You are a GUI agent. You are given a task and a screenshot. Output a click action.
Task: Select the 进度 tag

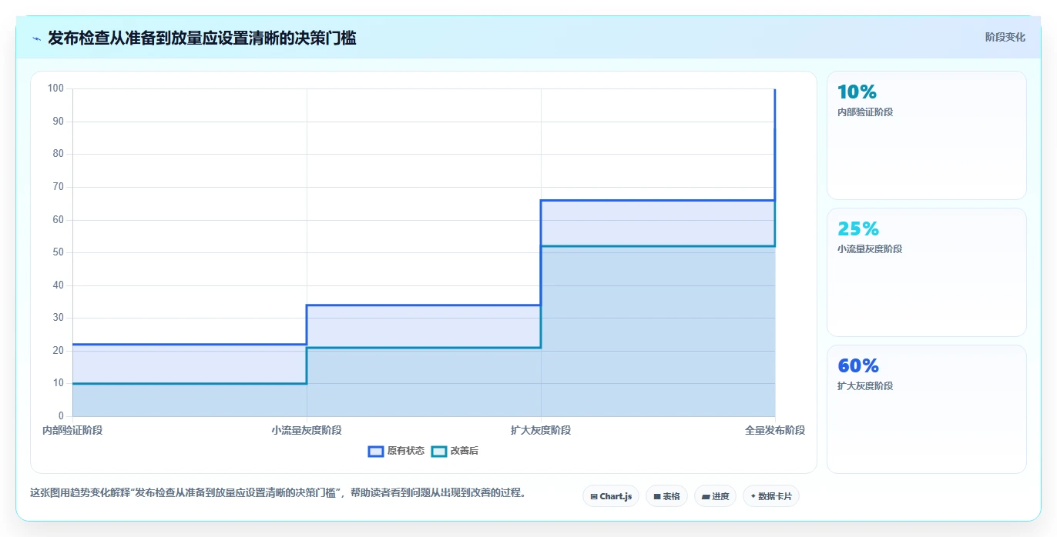pos(715,496)
